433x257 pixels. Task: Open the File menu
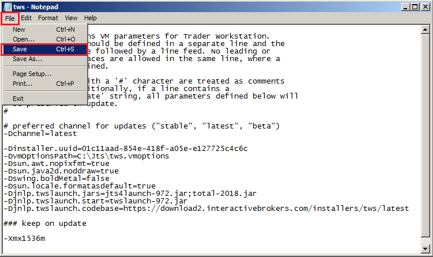click(x=10, y=18)
